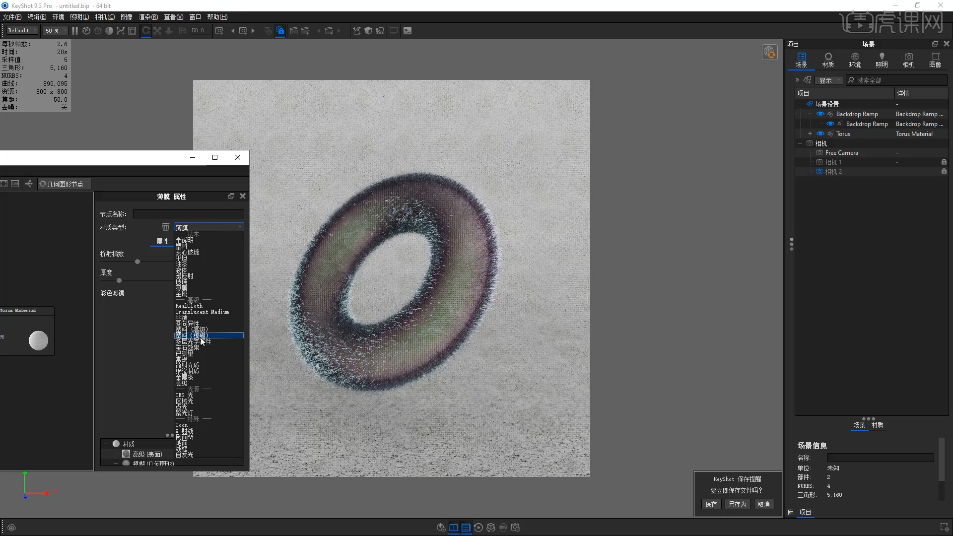Click 另存为 in save reminder
Image resolution: width=953 pixels, height=536 pixels.
(737, 504)
